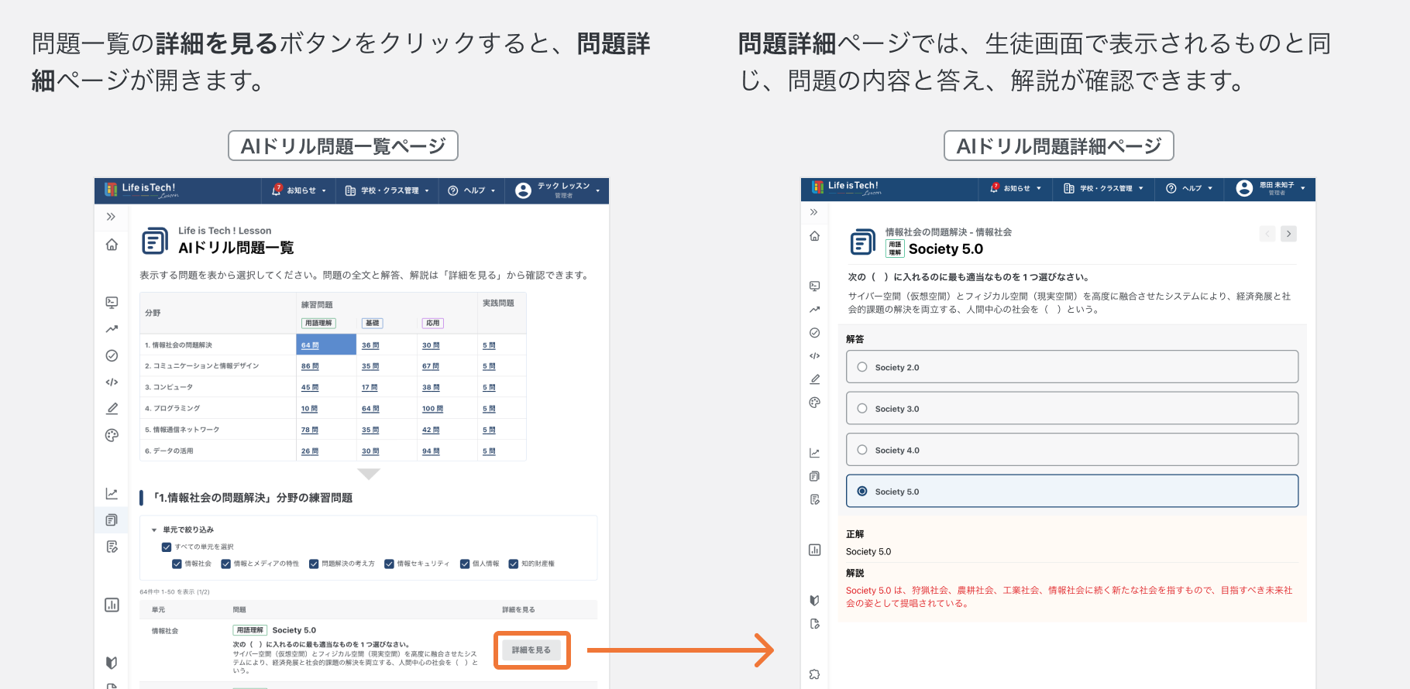Click Life is Tech logo in detail page
The height and width of the screenshot is (689, 1410).
pyautogui.click(x=846, y=187)
